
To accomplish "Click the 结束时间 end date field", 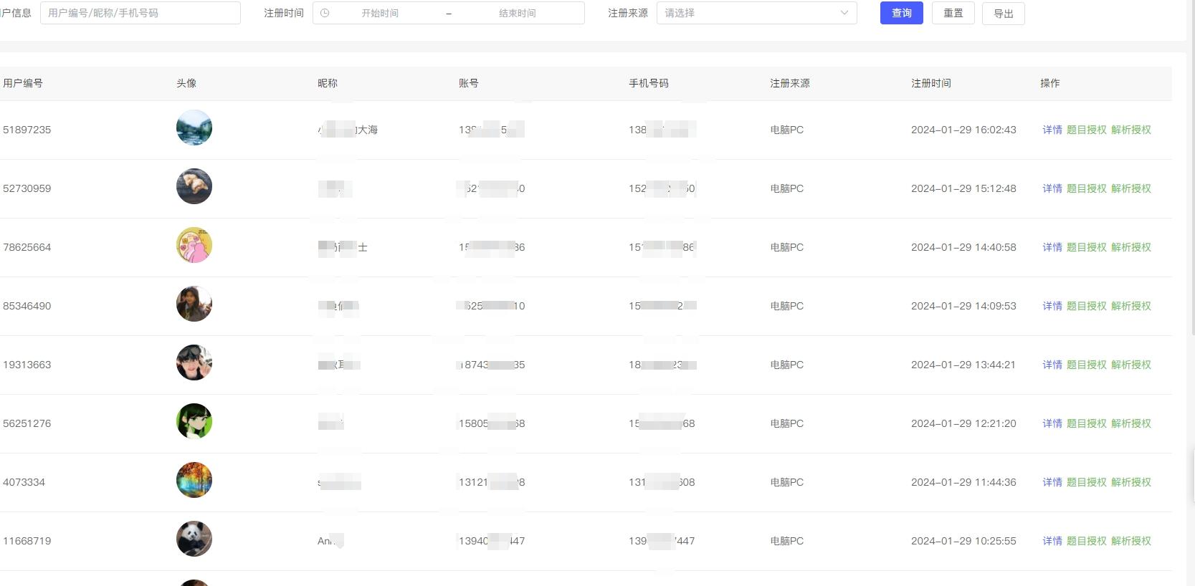I will coord(518,13).
